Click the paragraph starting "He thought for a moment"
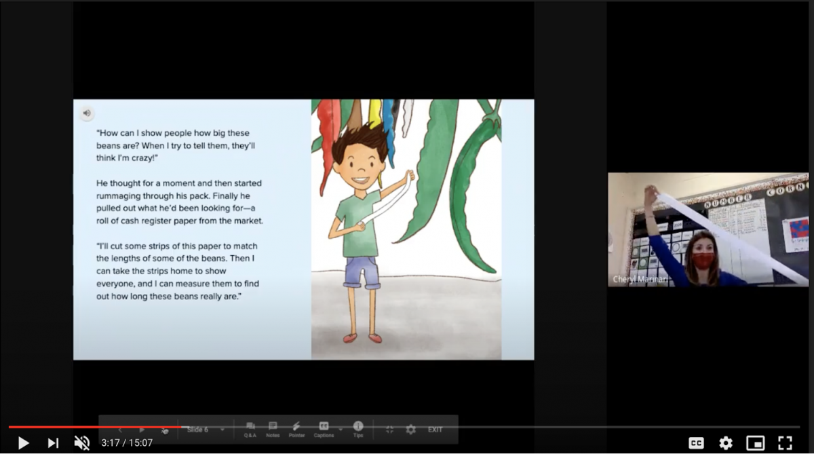 180,202
